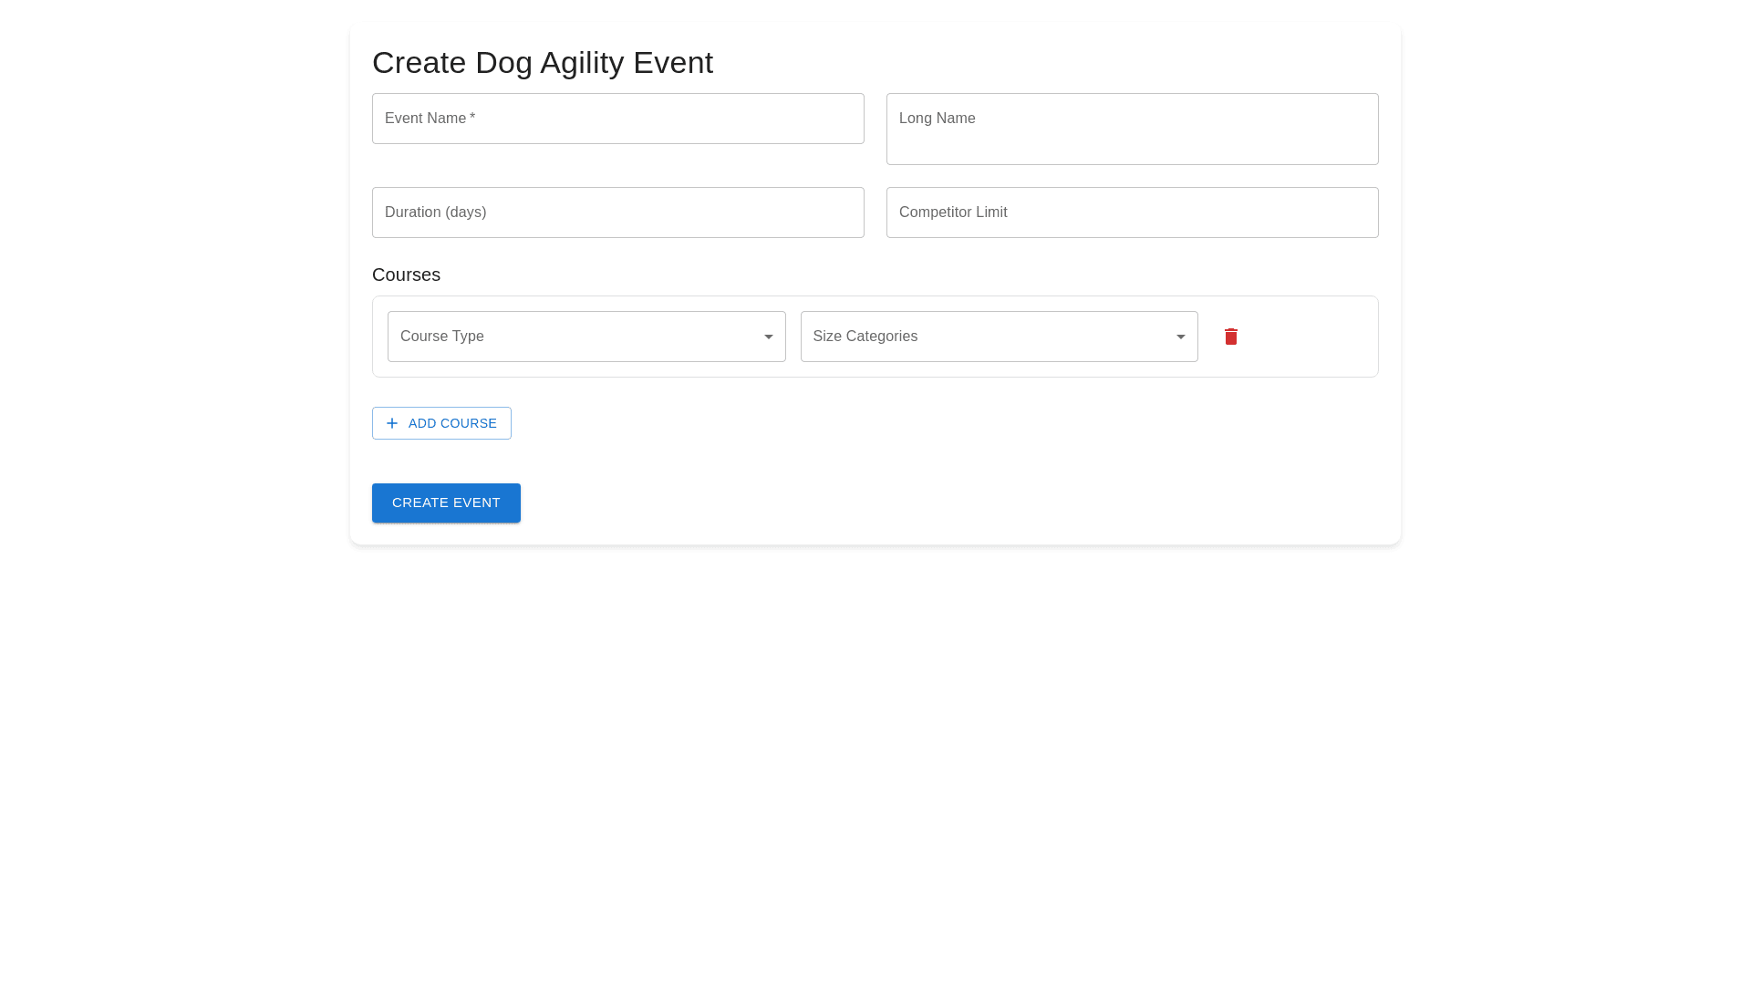This screenshot has width=1751, height=985.
Task: Open the Course Type select field
Action: (x=585, y=337)
